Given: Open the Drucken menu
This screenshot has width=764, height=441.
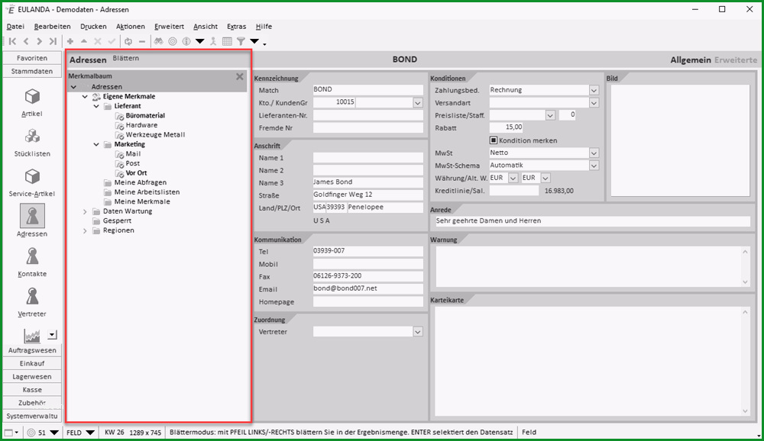Looking at the screenshot, I should click(93, 26).
